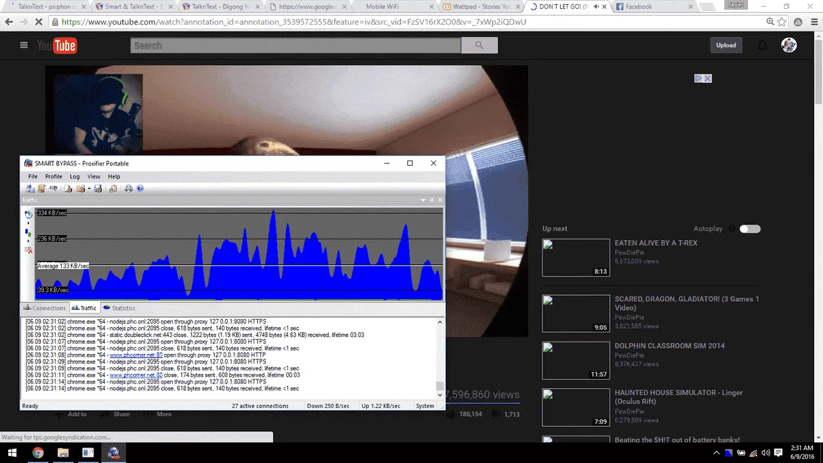Click the AdChoices triangle icon
823x463 pixels.
[x=699, y=78]
